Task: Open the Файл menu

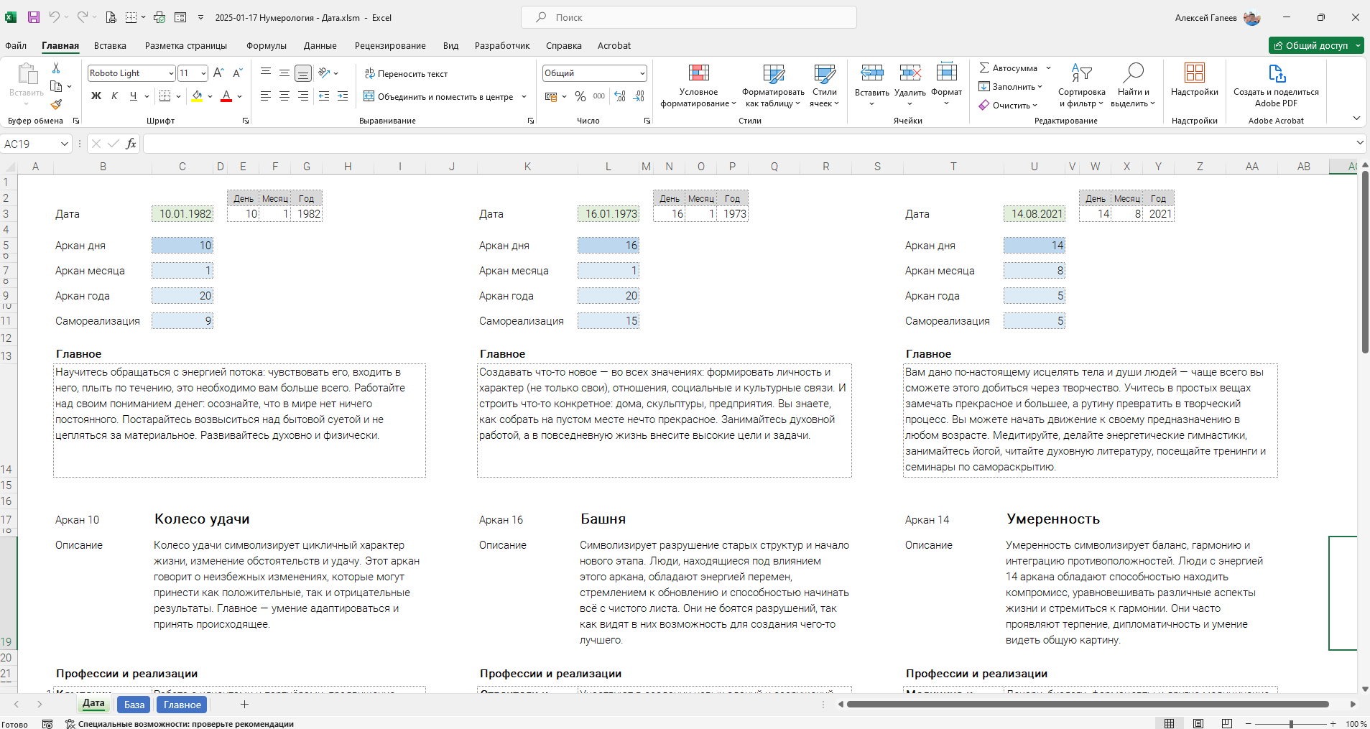Action: click(x=16, y=45)
